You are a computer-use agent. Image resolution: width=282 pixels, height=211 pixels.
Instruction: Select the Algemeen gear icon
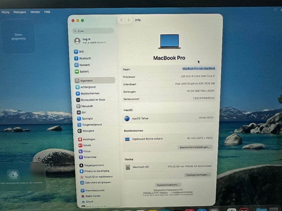(77, 81)
